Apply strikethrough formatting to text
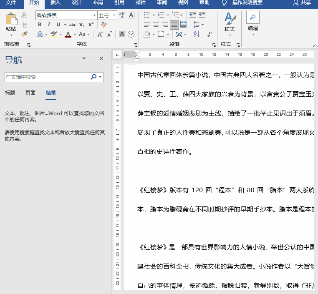Viewport: 318px width, 294px height. 73,25
